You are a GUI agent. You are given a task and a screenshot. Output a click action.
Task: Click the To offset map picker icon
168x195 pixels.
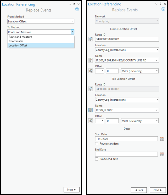[91, 121]
